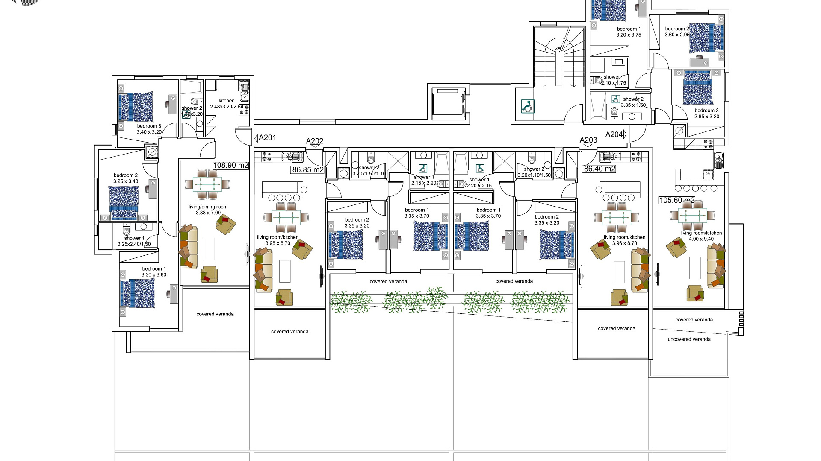The image size is (821, 461).
Task: Select the dining table in living/dining room 3.88 x 7.00
Action: point(207,184)
